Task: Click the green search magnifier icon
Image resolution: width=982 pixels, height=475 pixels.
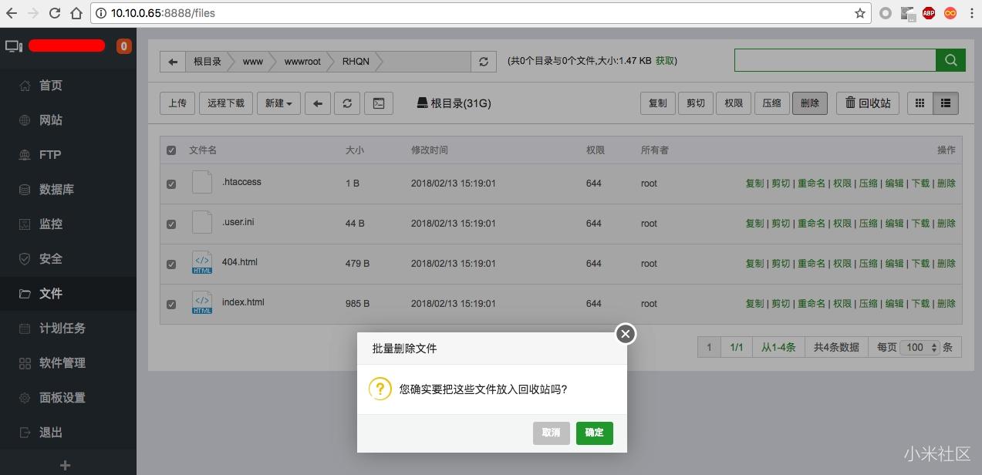Action: click(x=950, y=60)
